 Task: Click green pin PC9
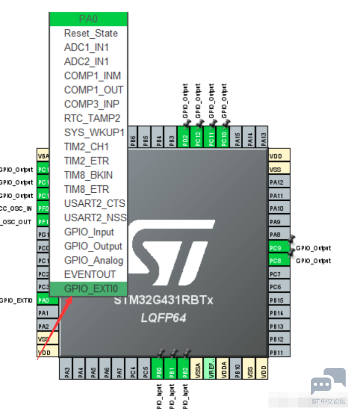(279, 246)
